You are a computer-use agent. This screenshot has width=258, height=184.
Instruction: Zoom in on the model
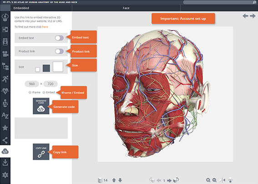pos(208,180)
